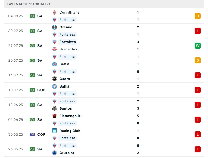
Task: Click the Last Matches: Fortaleza header
Action: click(x=29, y=4)
